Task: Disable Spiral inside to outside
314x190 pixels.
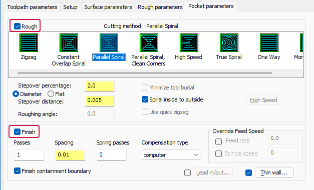Action: (145, 99)
